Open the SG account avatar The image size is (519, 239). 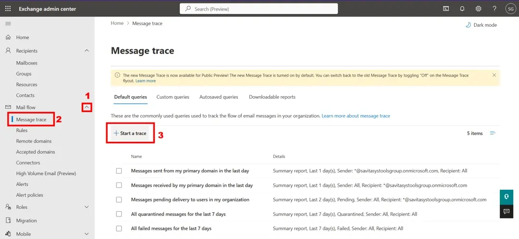pyautogui.click(x=510, y=9)
